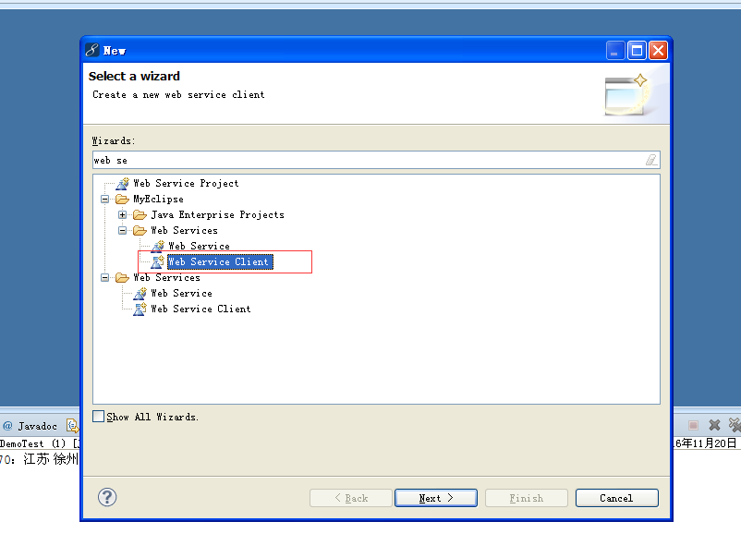Click the '江苏 徐州' console output text
Screen dimensions: 741x558
click(x=51, y=459)
